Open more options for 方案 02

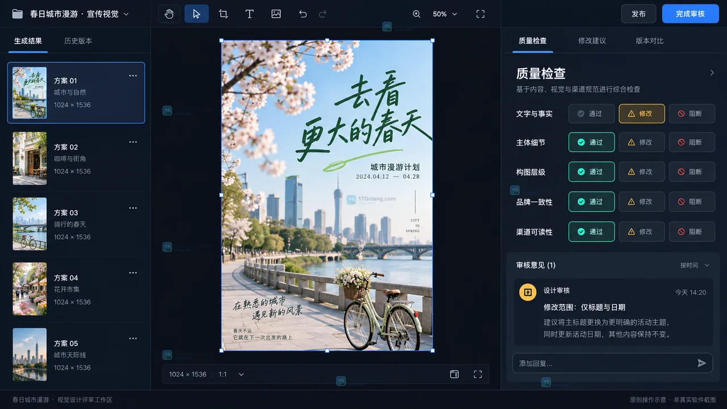click(133, 142)
